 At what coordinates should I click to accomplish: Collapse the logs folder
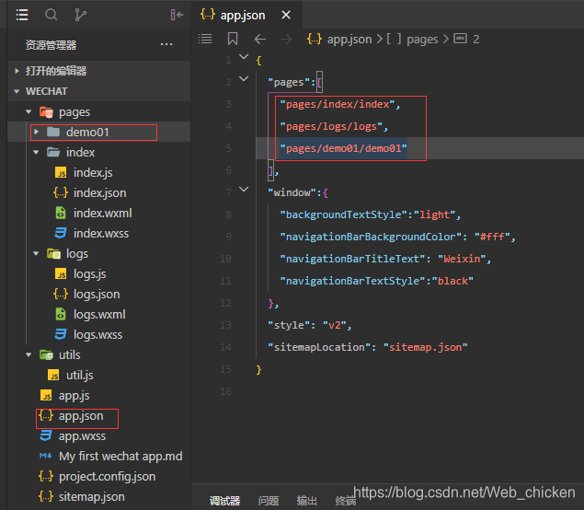pos(36,253)
